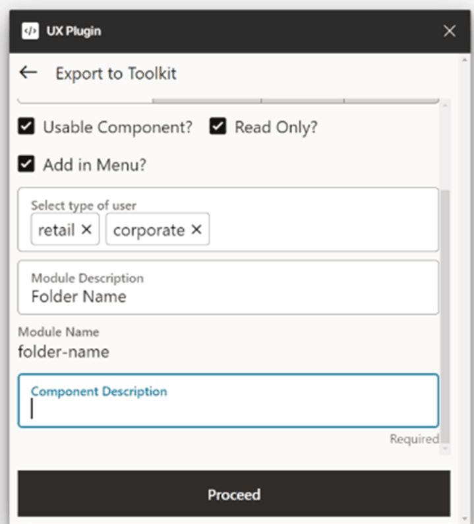Uncheck the Usable Component checkbox
Image resolution: width=474 pixels, height=524 pixels.
pyautogui.click(x=26, y=127)
